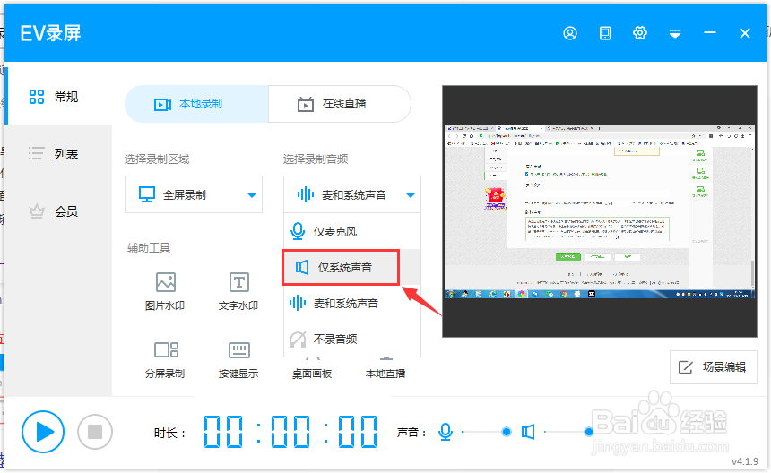Adjust the system sound volume slider handle
This screenshot has width=771, height=473.
coord(589,432)
